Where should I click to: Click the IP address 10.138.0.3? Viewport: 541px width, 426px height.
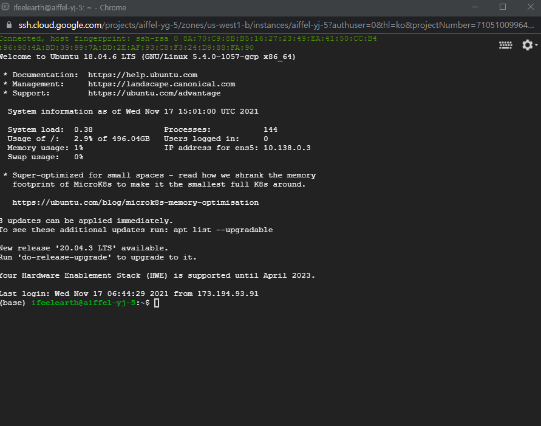pos(287,148)
